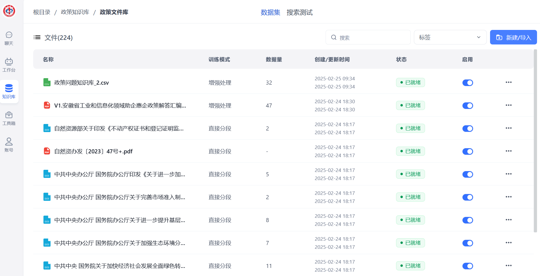Go to 根目录 breadcrumb

(x=42, y=12)
